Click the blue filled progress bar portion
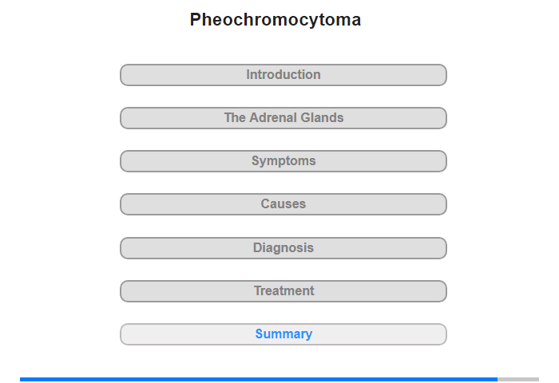The image size is (559, 383). 258,379
